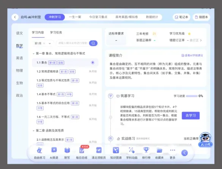222x169 pixels.
Task: Open 自由练习 from the bottom dock
Action: coord(39,153)
